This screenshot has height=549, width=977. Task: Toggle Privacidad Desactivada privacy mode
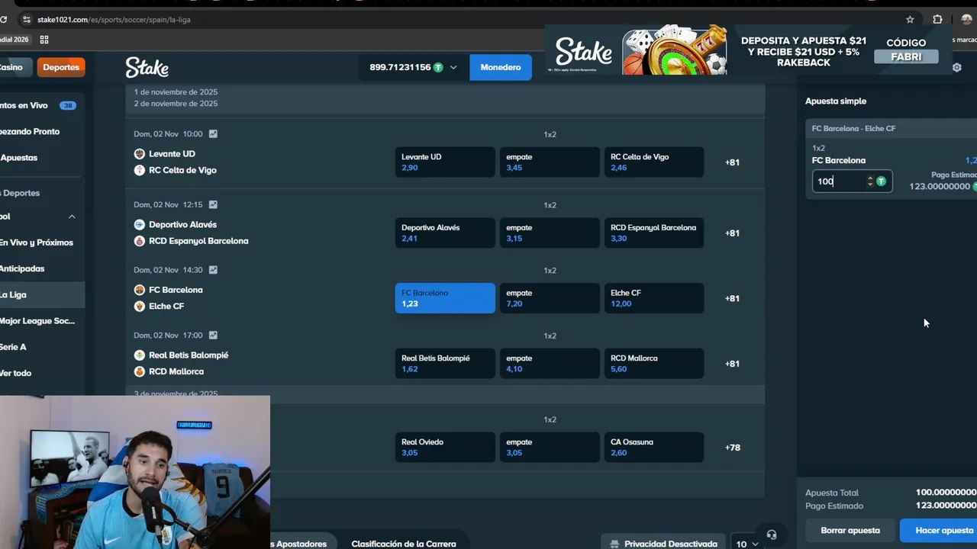(663, 544)
